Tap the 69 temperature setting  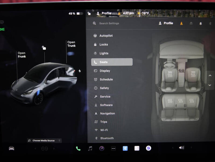pos(44,149)
